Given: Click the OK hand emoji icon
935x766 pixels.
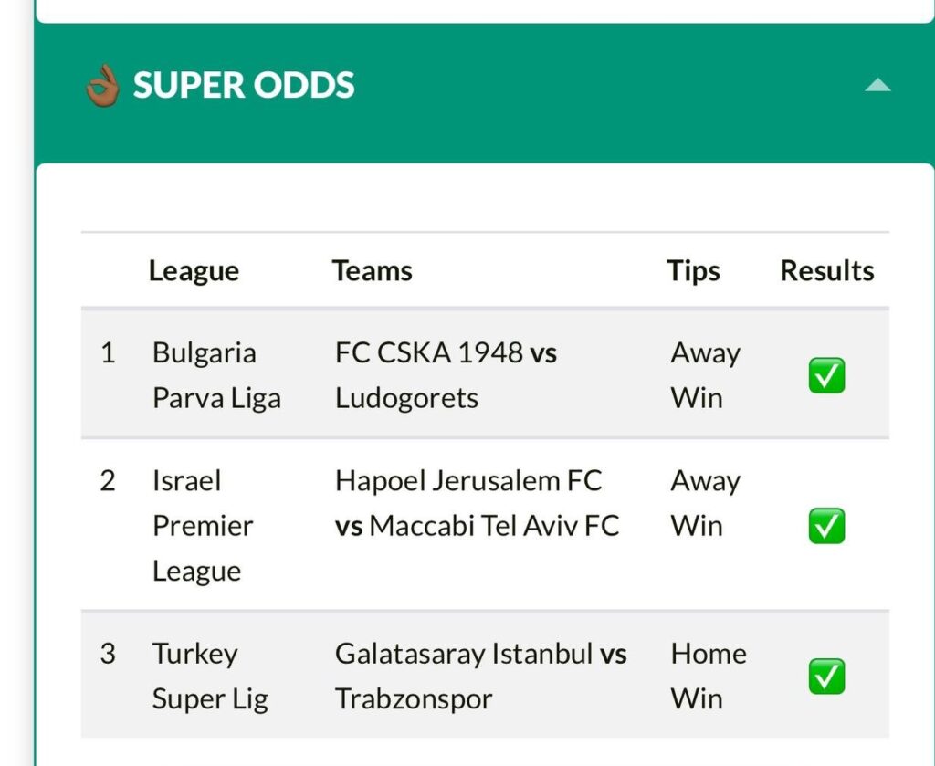Looking at the screenshot, I should click(x=102, y=85).
